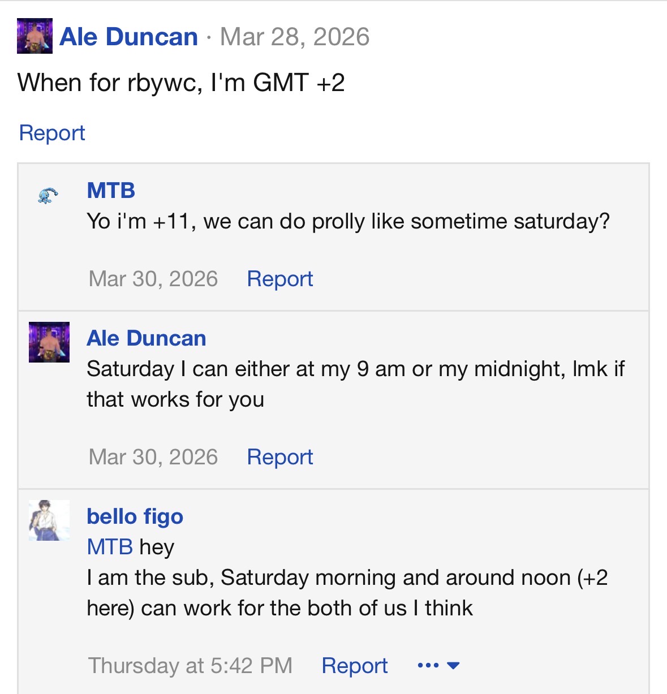
Task: Report bello figo's comment
Action: coord(355,666)
